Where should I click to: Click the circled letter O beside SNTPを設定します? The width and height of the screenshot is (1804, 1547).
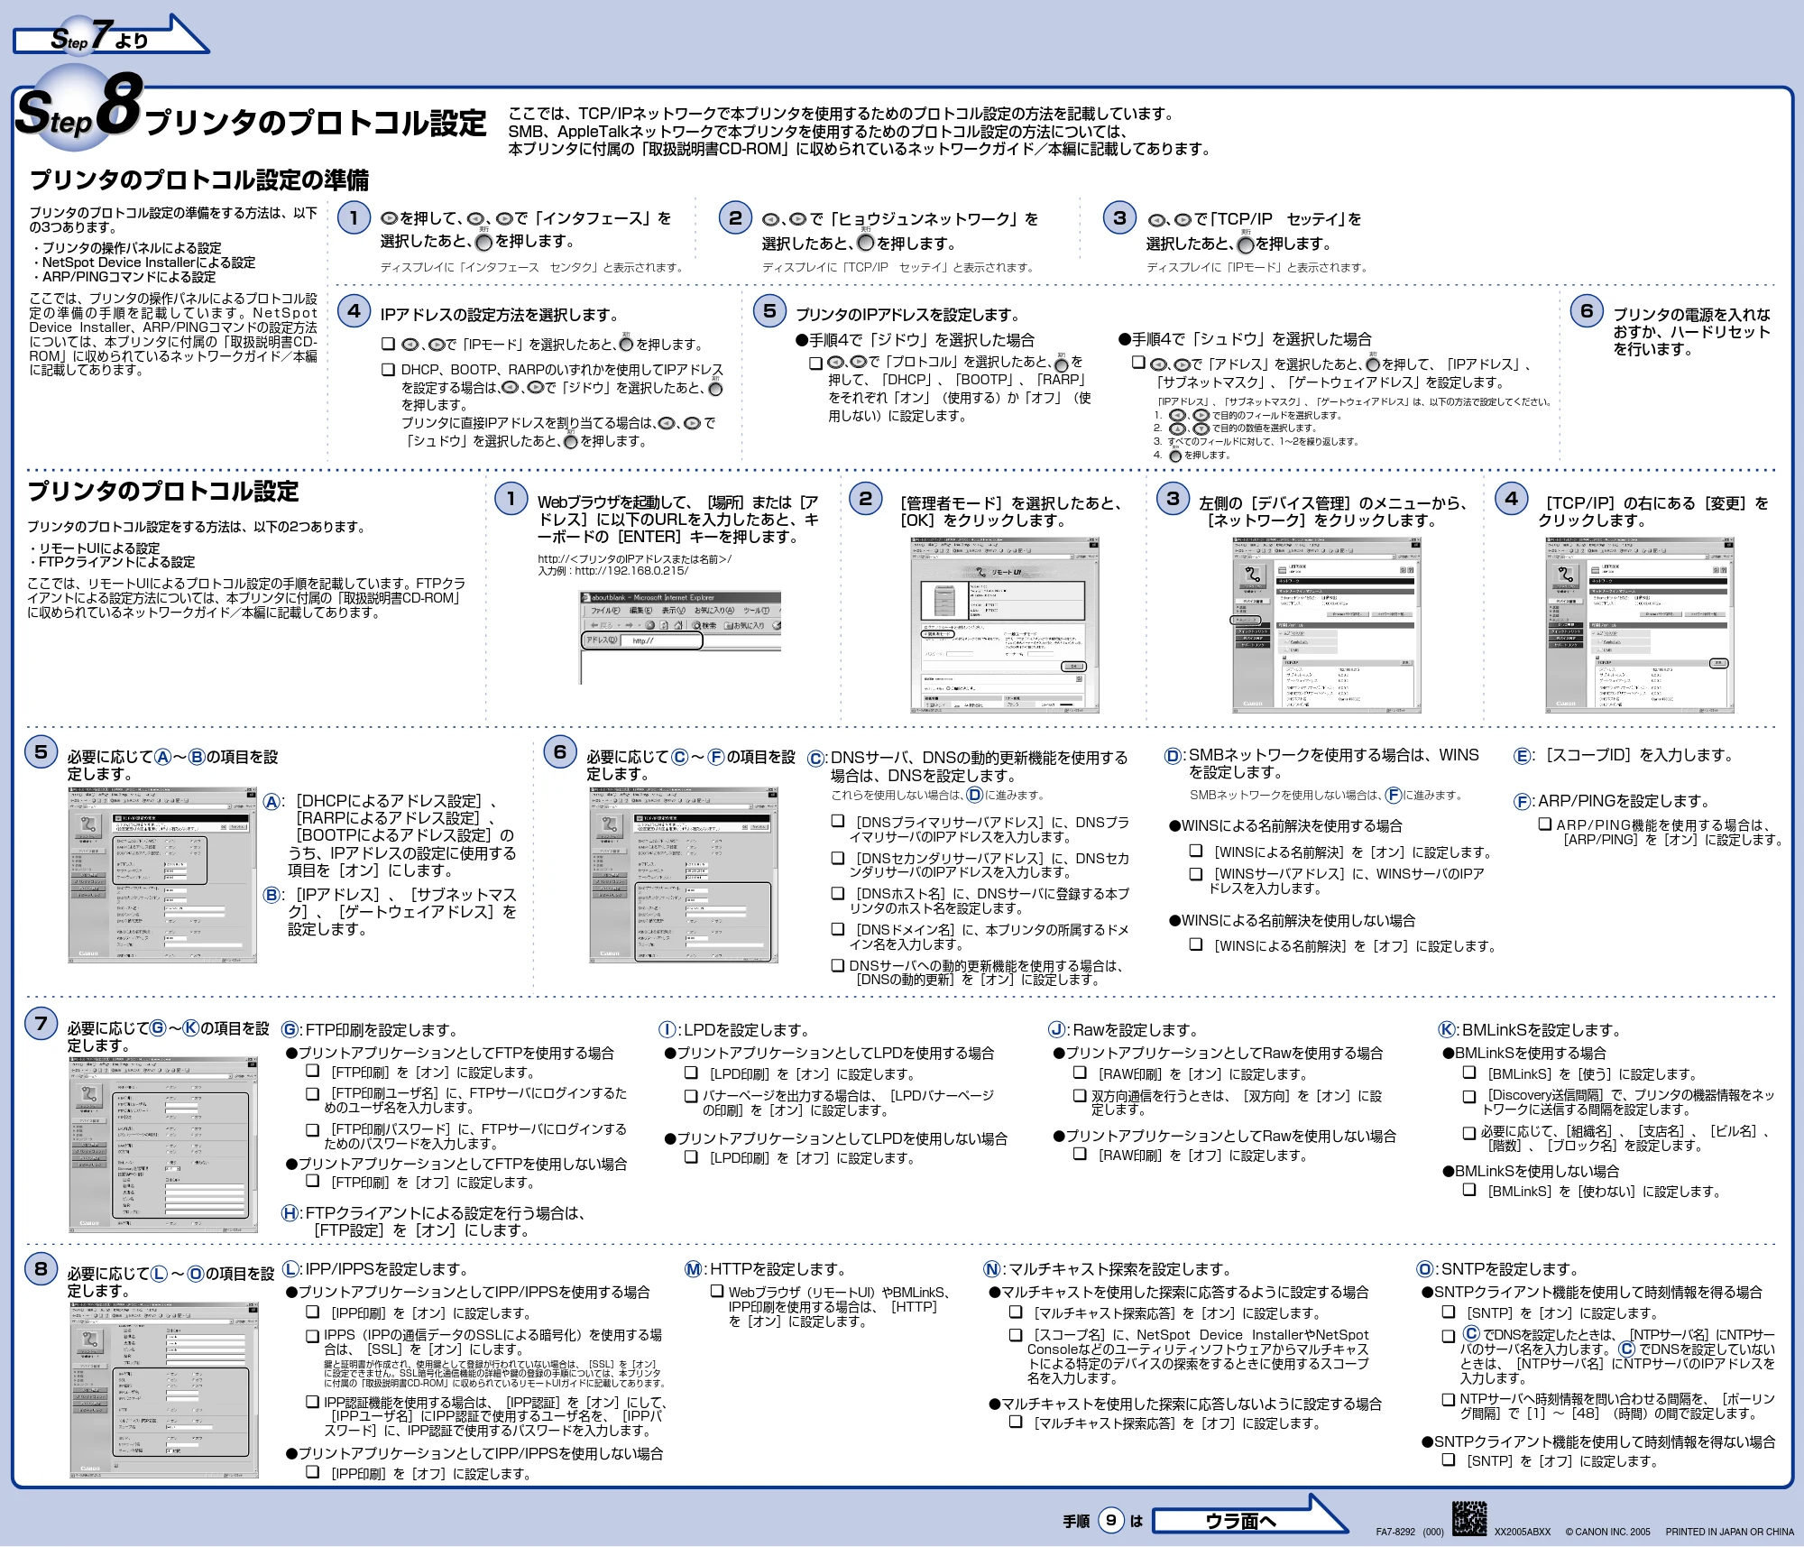tap(1426, 1270)
